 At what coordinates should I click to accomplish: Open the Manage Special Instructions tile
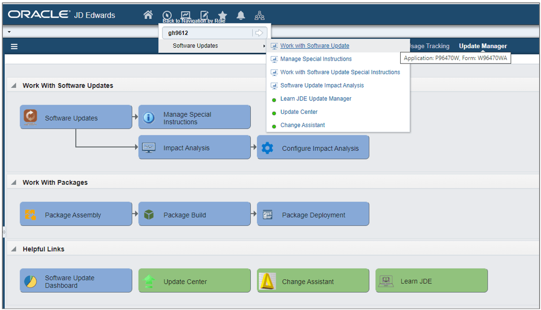(x=194, y=117)
